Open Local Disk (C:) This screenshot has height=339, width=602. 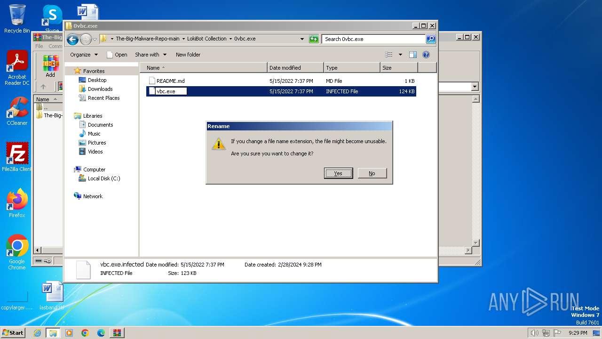(x=103, y=178)
